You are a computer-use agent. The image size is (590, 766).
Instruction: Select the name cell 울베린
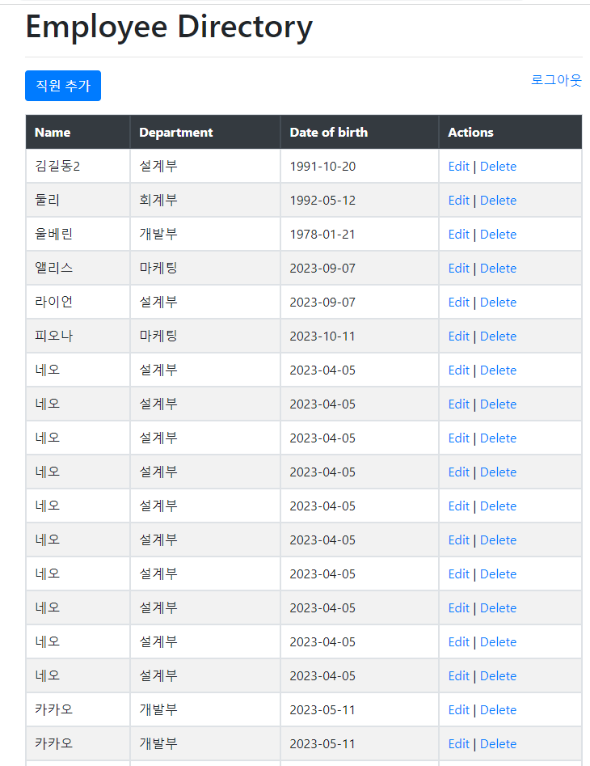click(x=78, y=234)
